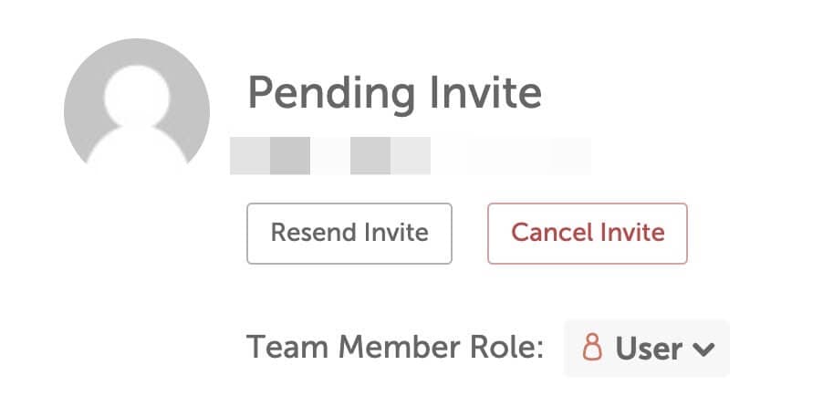Viewport: 823px width, 407px height.
Task: Select the gray placeholder avatar
Action: coord(137,101)
